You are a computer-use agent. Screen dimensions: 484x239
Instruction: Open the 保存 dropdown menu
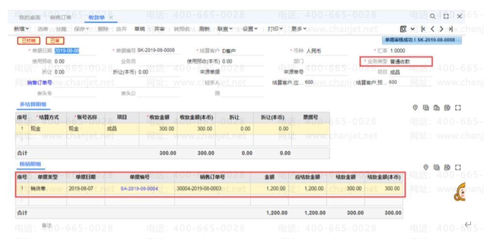tap(82, 29)
